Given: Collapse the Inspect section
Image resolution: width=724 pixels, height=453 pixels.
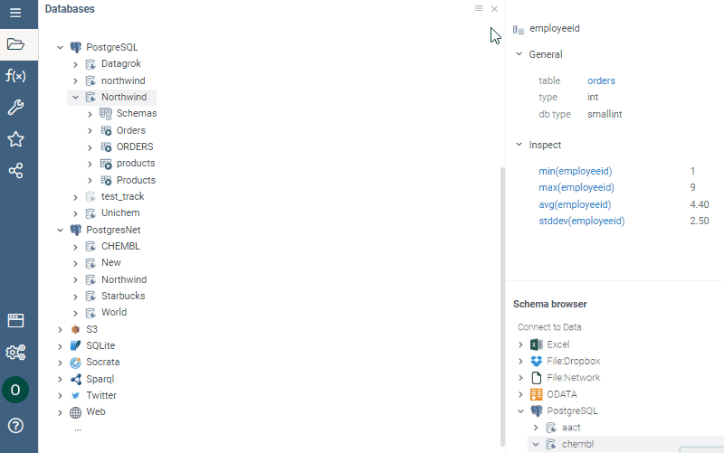Looking at the screenshot, I should coord(519,145).
